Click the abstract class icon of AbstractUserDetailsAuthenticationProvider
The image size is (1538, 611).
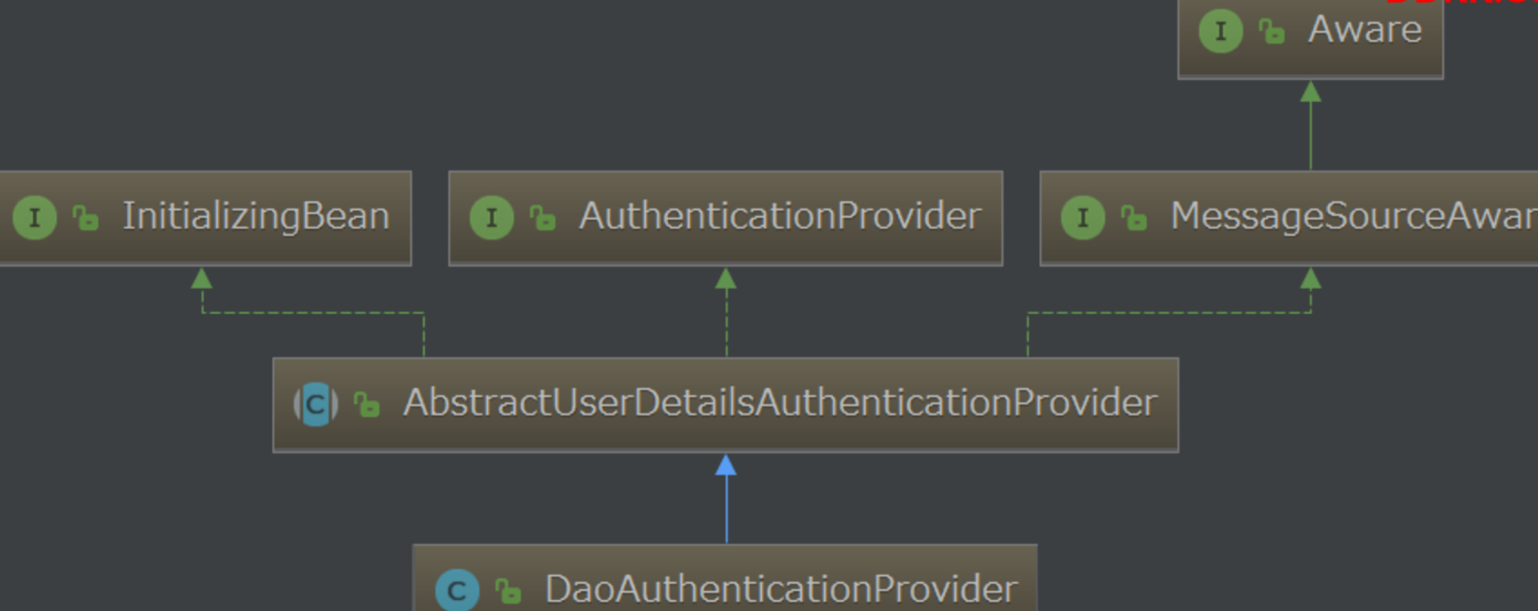(316, 404)
